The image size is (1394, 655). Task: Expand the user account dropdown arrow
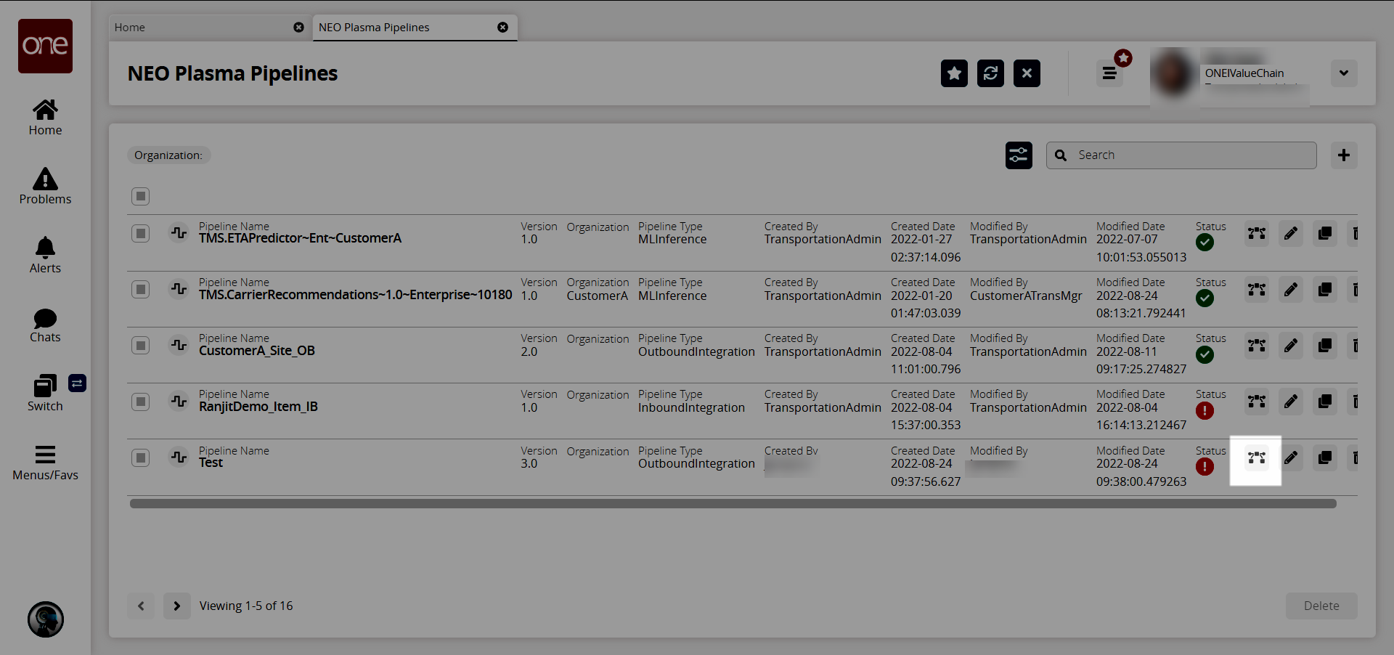(x=1344, y=73)
